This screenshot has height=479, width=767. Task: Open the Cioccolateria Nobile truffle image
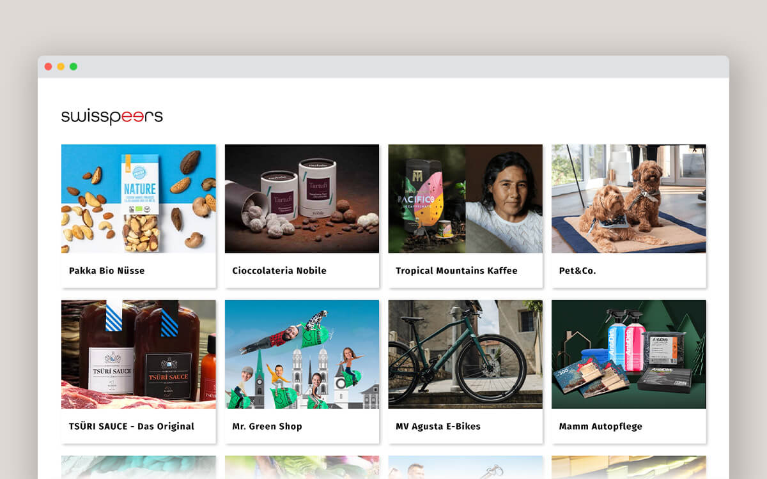(302, 199)
